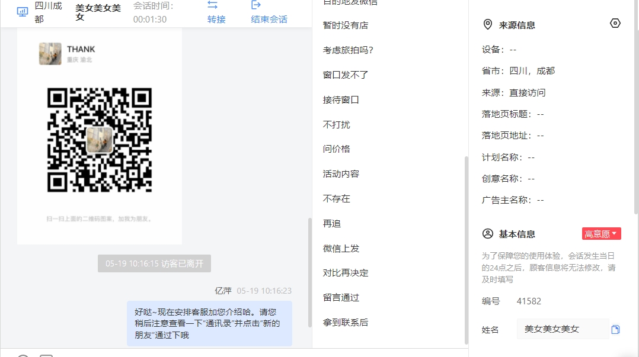Choose the 活动内容 quick reply

341,174
